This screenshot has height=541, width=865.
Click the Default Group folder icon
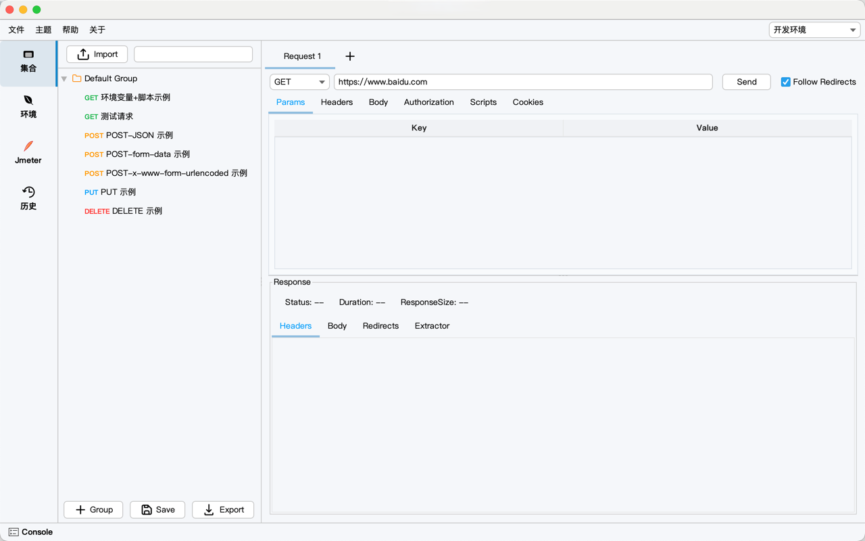pos(77,78)
